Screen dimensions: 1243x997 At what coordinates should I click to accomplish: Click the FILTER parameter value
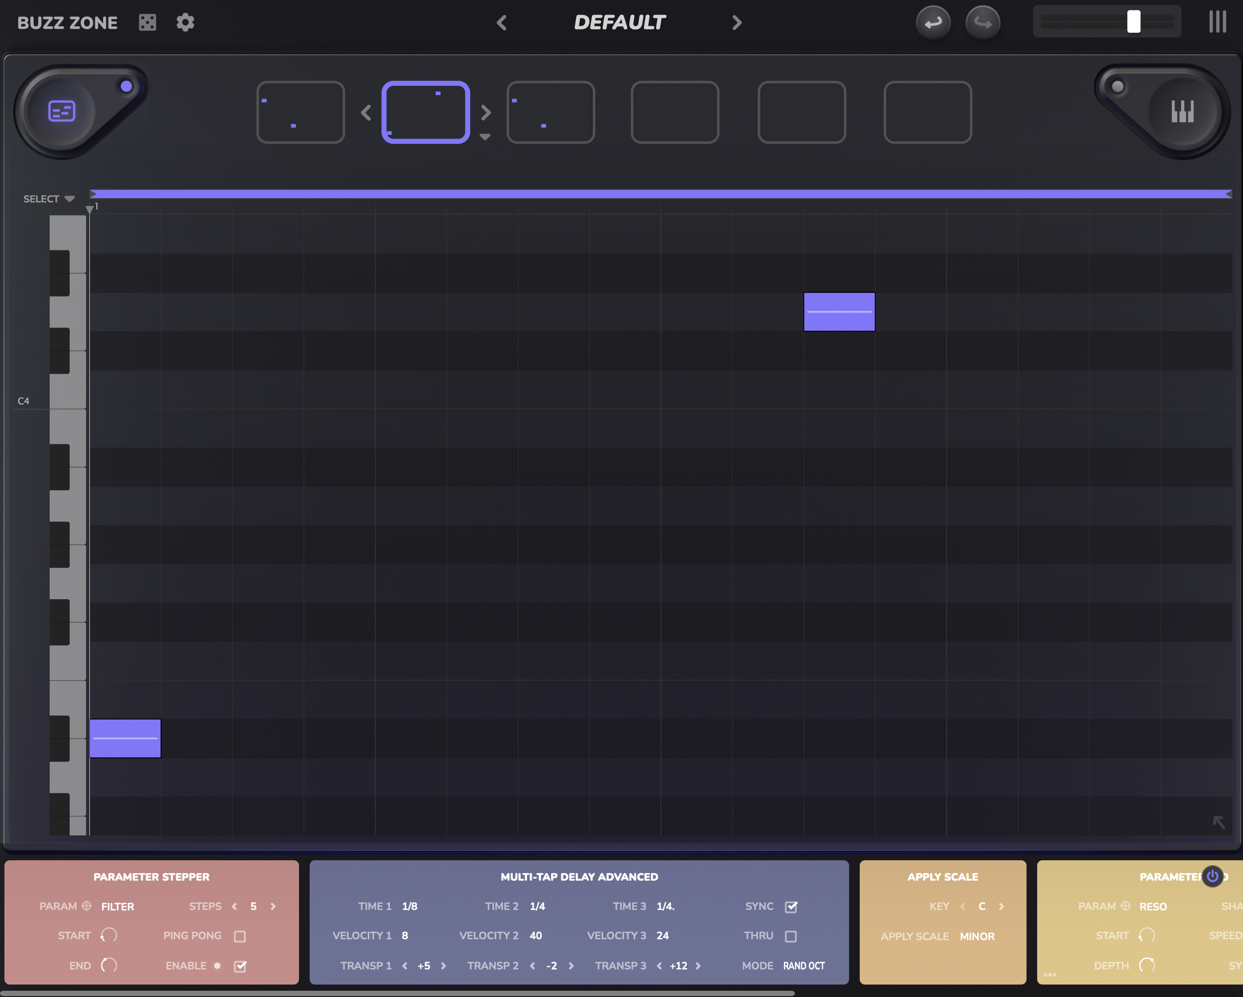118,906
